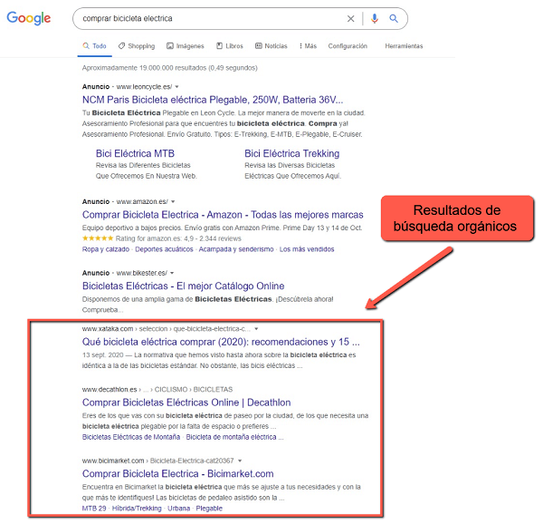Open Bicicletas Eléctricas de Montaña sitelink

[131, 437]
